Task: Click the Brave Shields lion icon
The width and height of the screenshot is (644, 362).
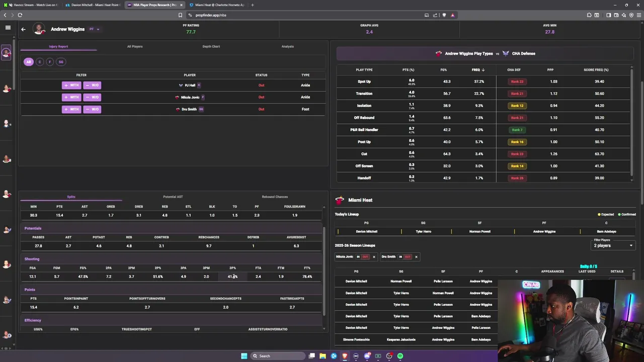Action: 444,15
